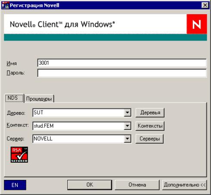Close the Регистрация Novell window
This screenshot has width=211, height=195.
205,5
